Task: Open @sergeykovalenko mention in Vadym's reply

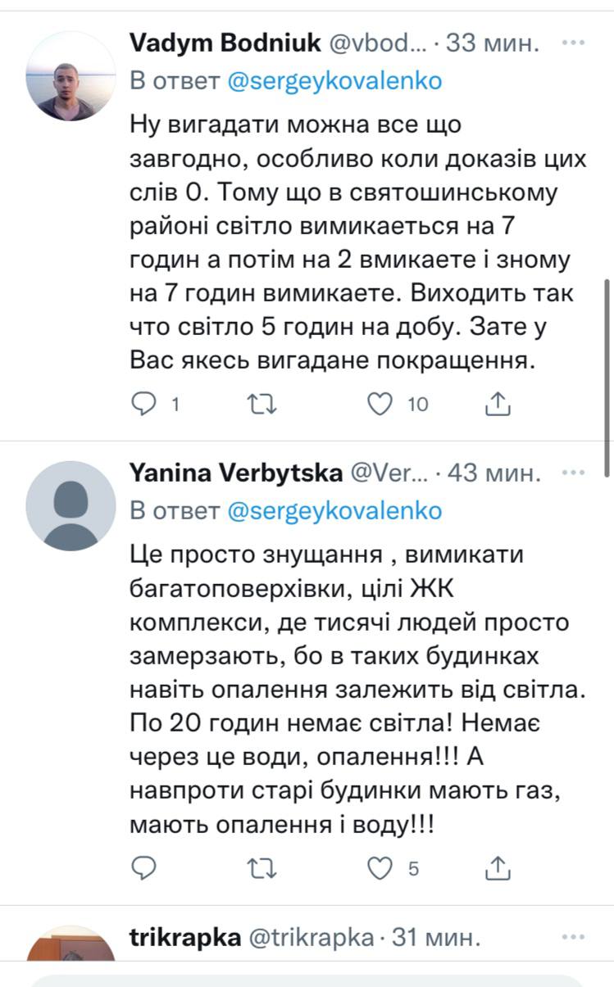Action: pyautogui.click(x=334, y=80)
